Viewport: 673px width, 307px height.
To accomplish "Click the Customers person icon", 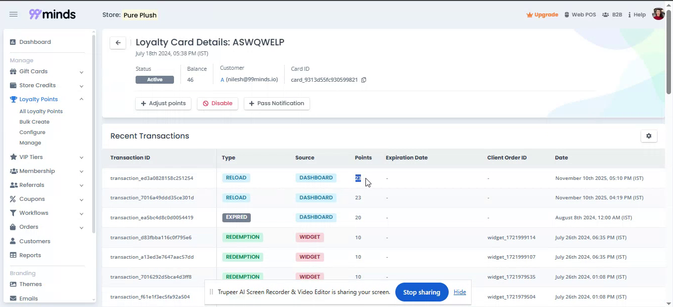I will click(x=13, y=241).
